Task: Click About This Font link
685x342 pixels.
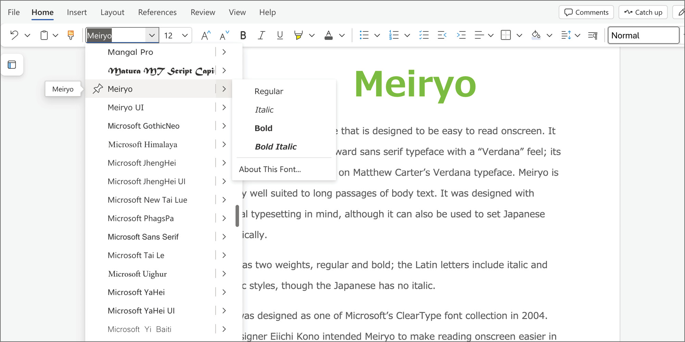Action: coord(270,169)
